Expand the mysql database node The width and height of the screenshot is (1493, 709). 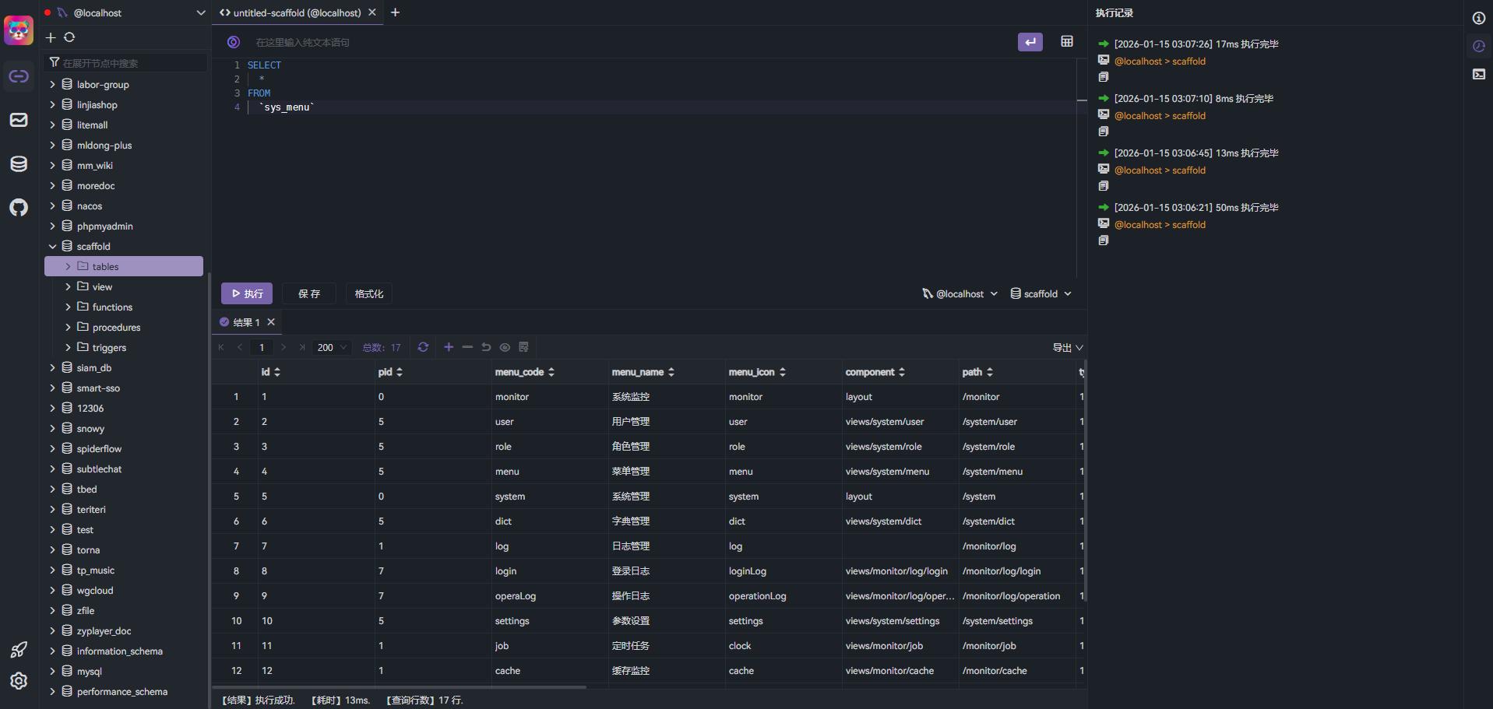(x=52, y=671)
